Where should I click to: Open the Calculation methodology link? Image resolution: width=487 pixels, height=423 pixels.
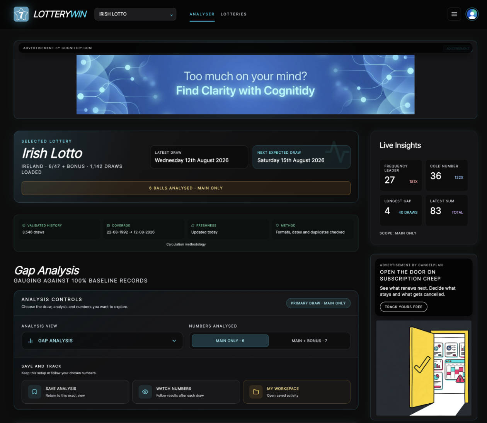tap(186, 244)
